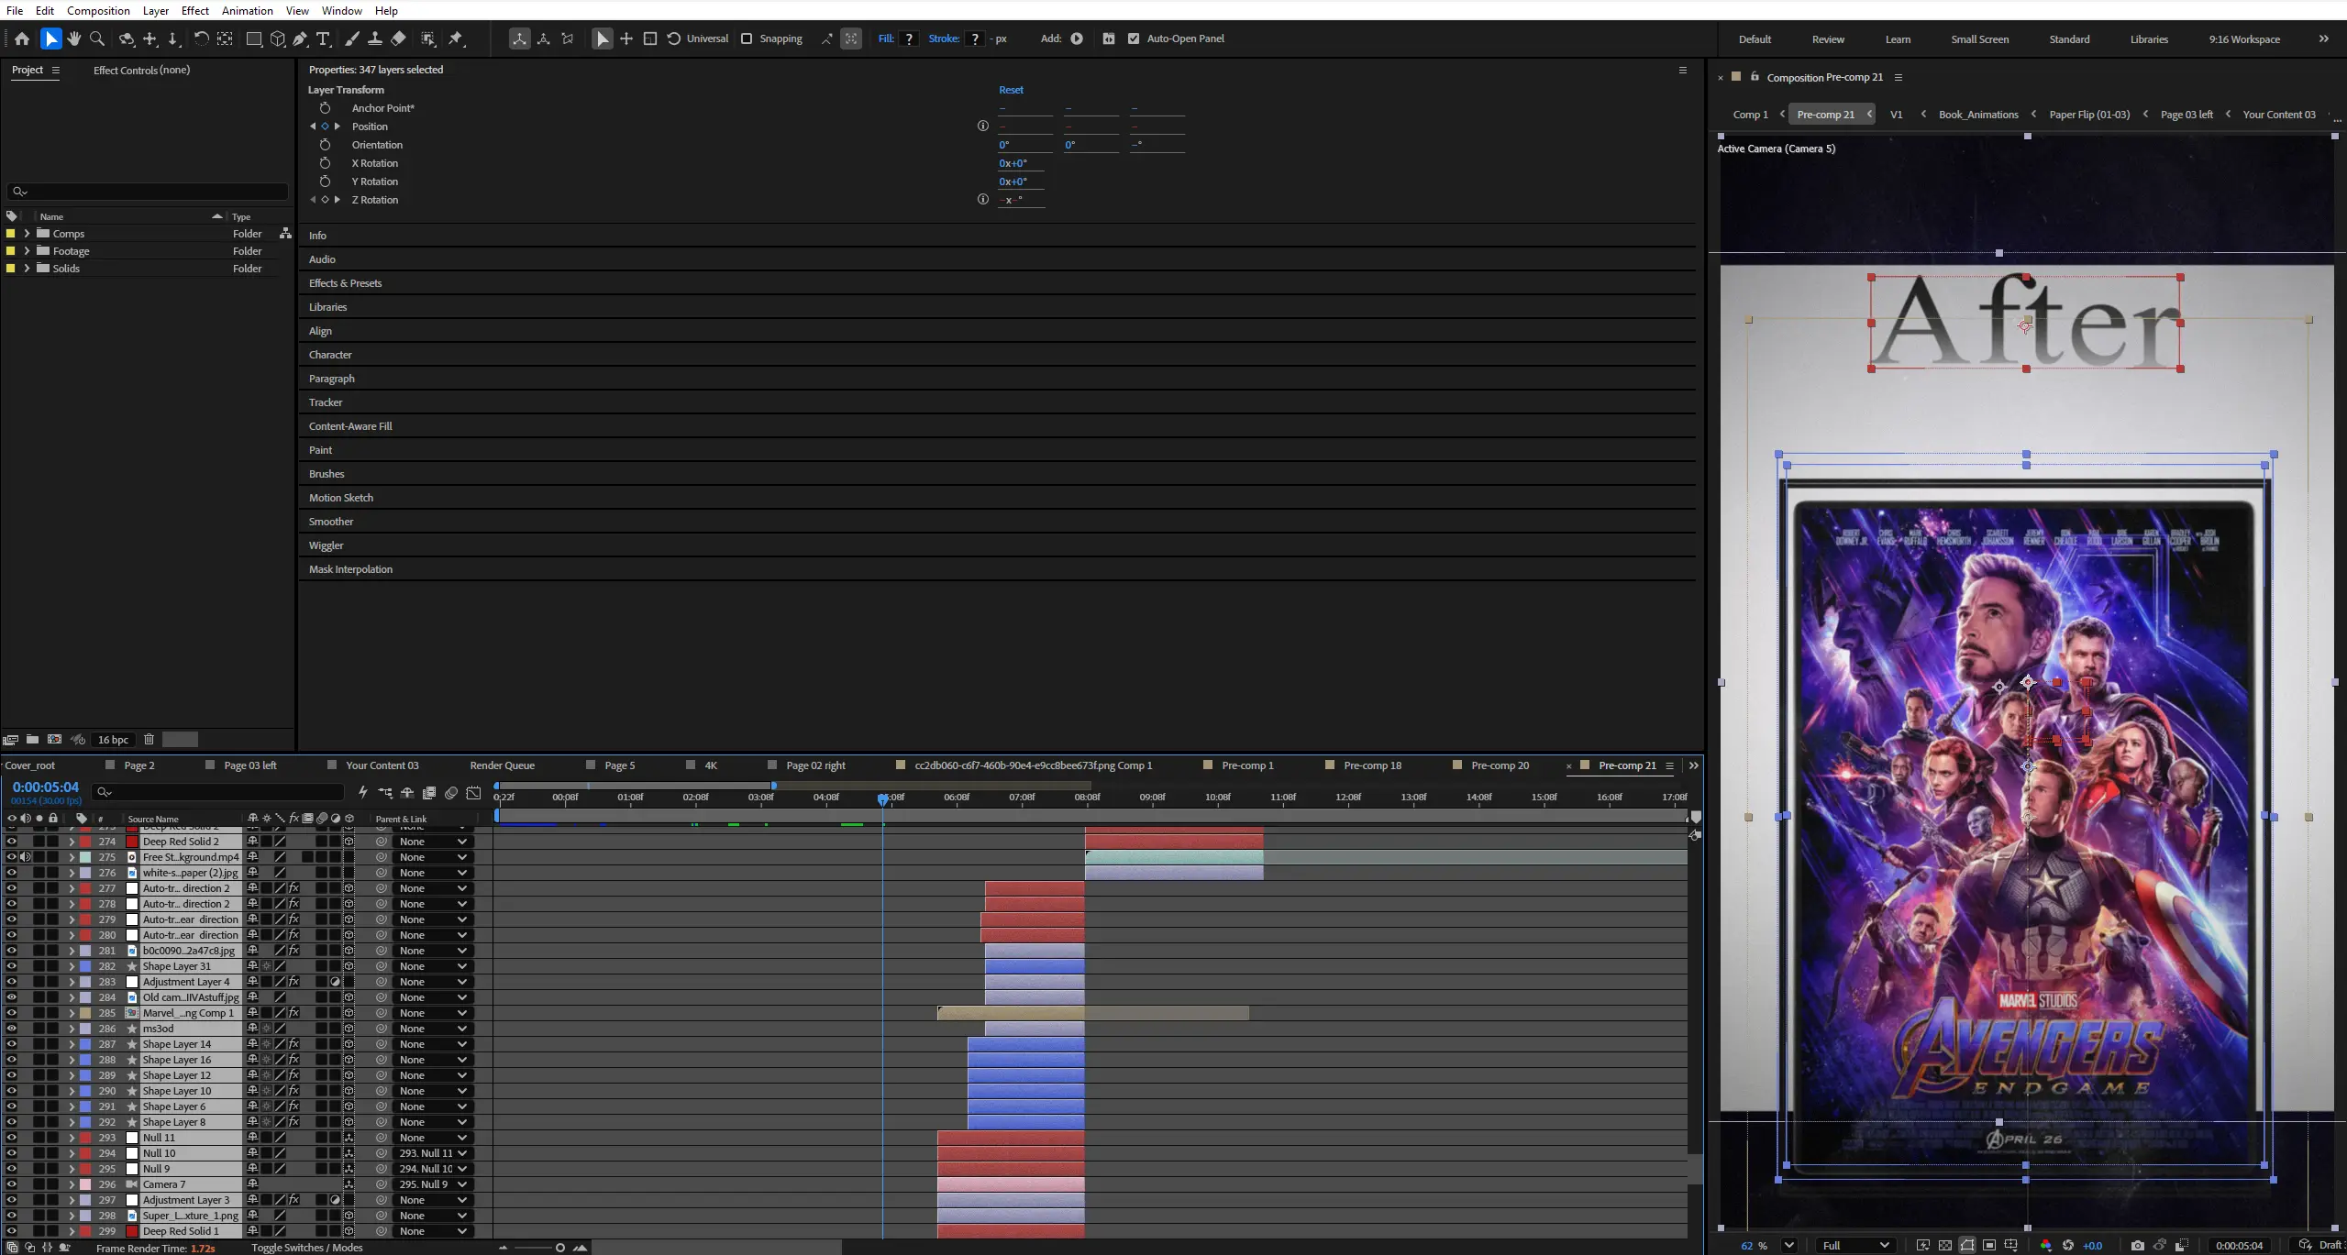
Task: Create a new folder in Project panel
Action: [x=32, y=740]
